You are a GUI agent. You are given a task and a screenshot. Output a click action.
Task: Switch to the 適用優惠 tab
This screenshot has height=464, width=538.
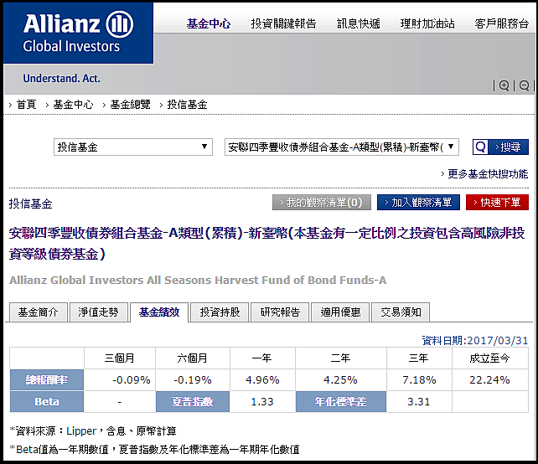pyautogui.click(x=340, y=312)
